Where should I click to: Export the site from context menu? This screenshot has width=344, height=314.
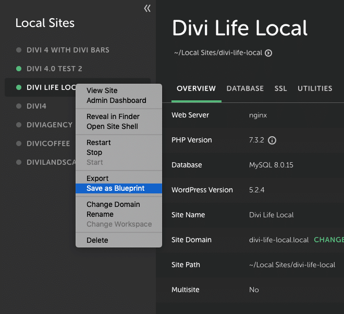[97, 178]
